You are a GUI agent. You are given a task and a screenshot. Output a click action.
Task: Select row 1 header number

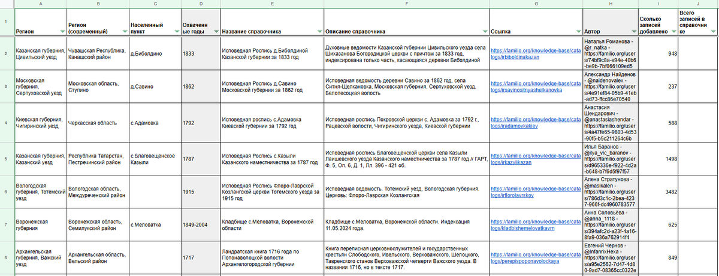(7, 22)
